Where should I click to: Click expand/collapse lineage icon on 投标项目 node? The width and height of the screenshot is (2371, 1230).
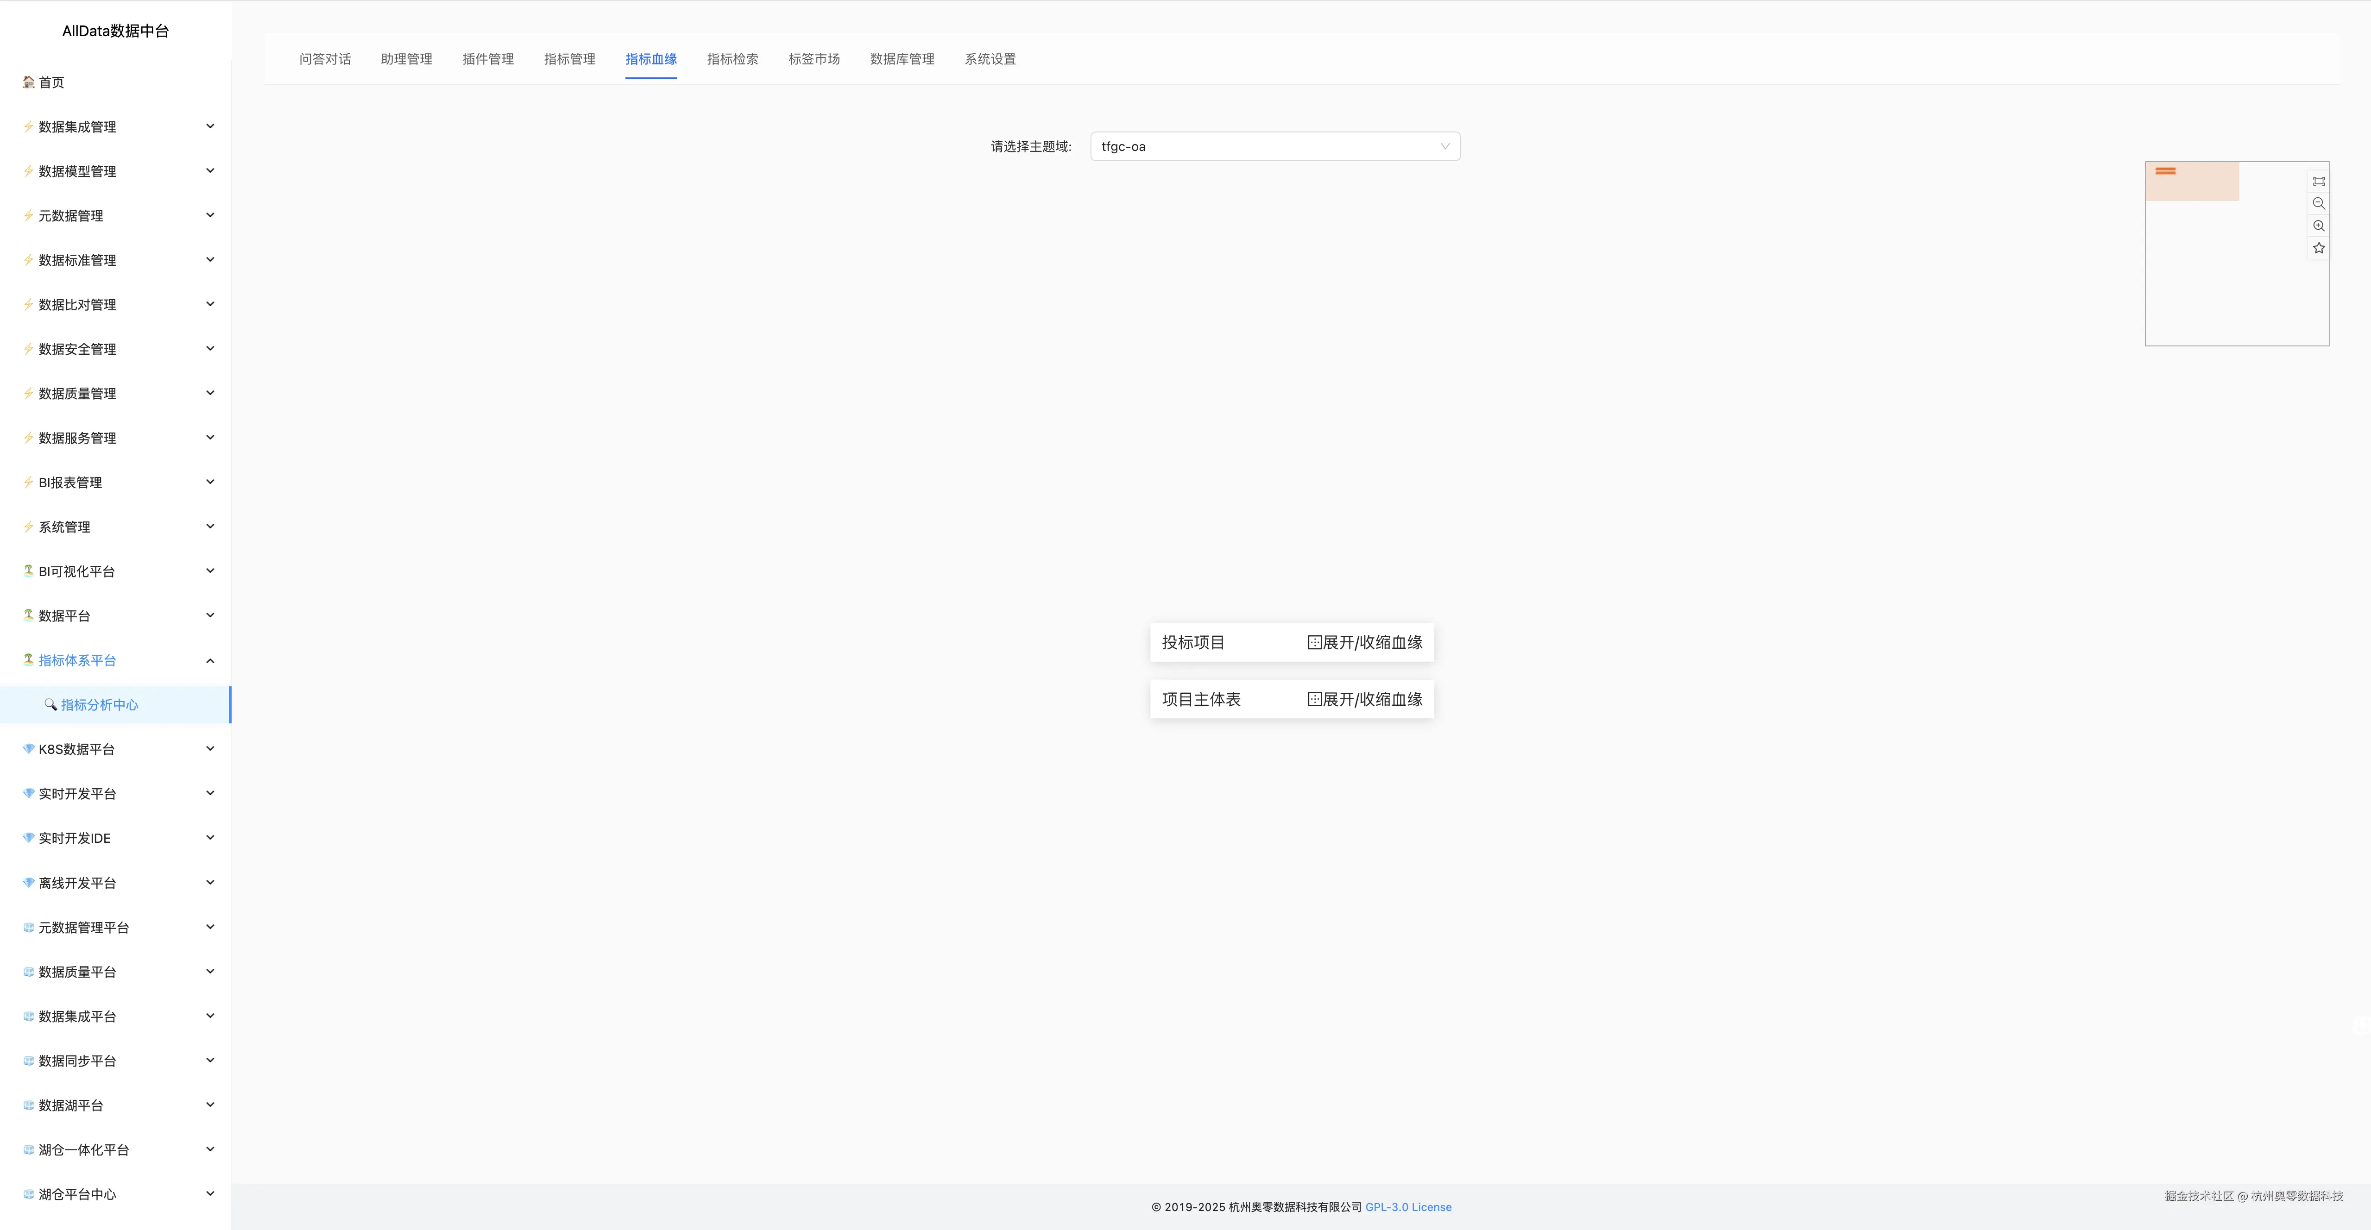(1314, 643)
